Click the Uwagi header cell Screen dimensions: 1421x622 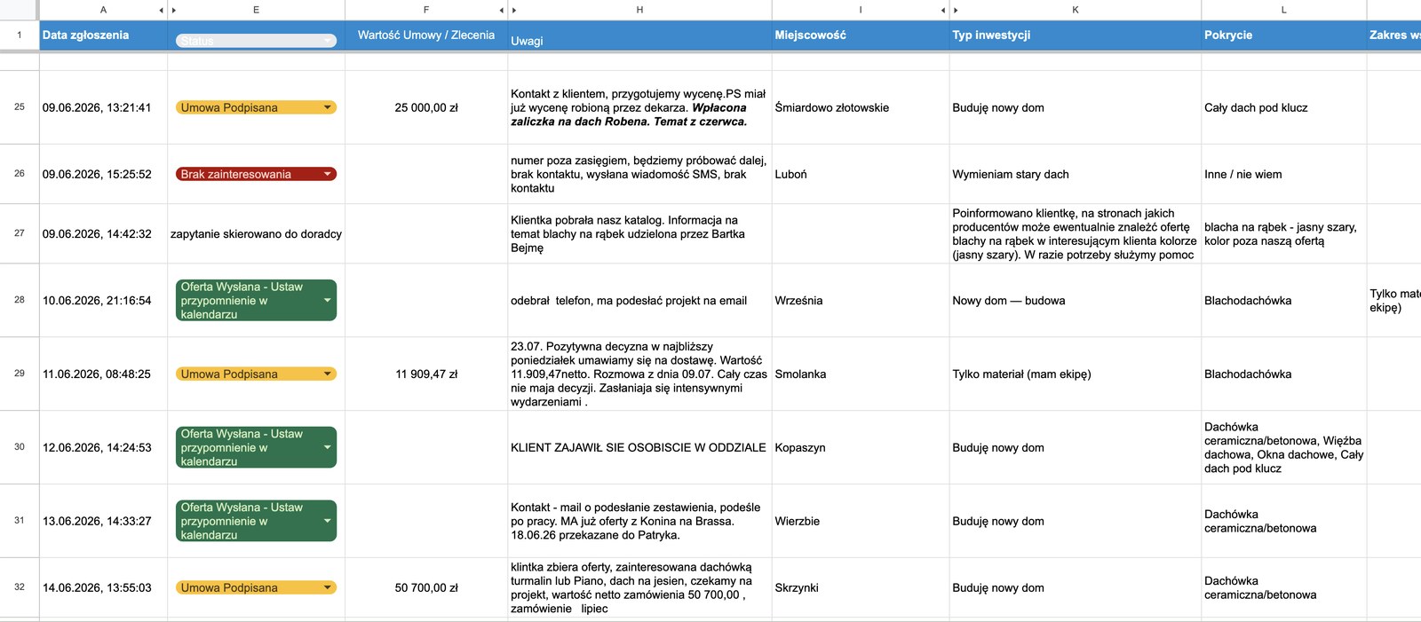(639, 35)
